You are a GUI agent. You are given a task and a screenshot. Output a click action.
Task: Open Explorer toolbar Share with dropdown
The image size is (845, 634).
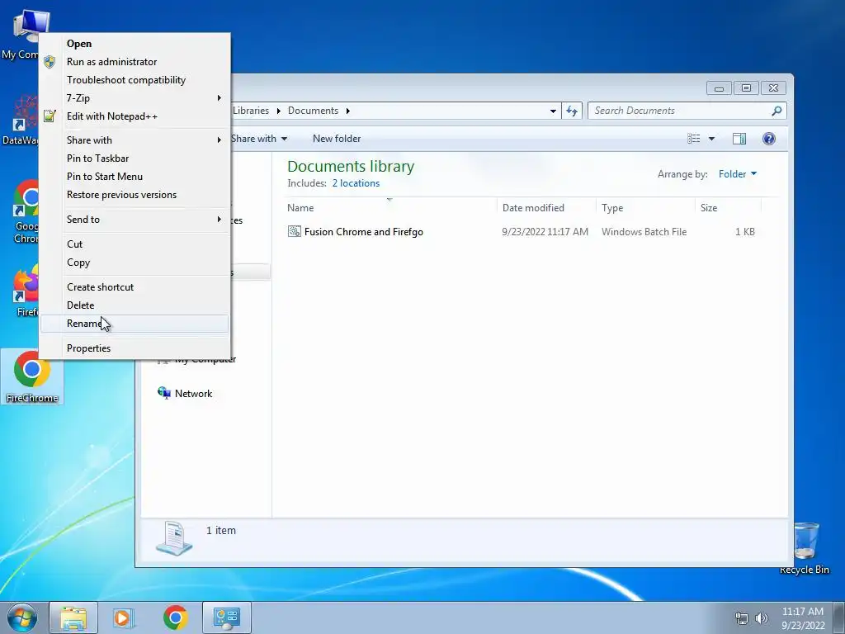(x=258, y=139)
